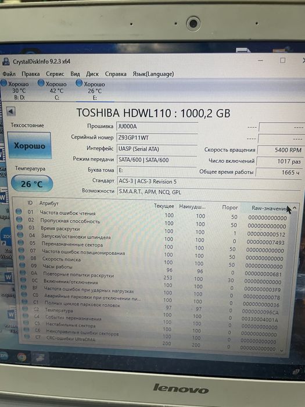
Task: Select the Частота ошибок позиционирования row
Action: [x=152, y=255]
